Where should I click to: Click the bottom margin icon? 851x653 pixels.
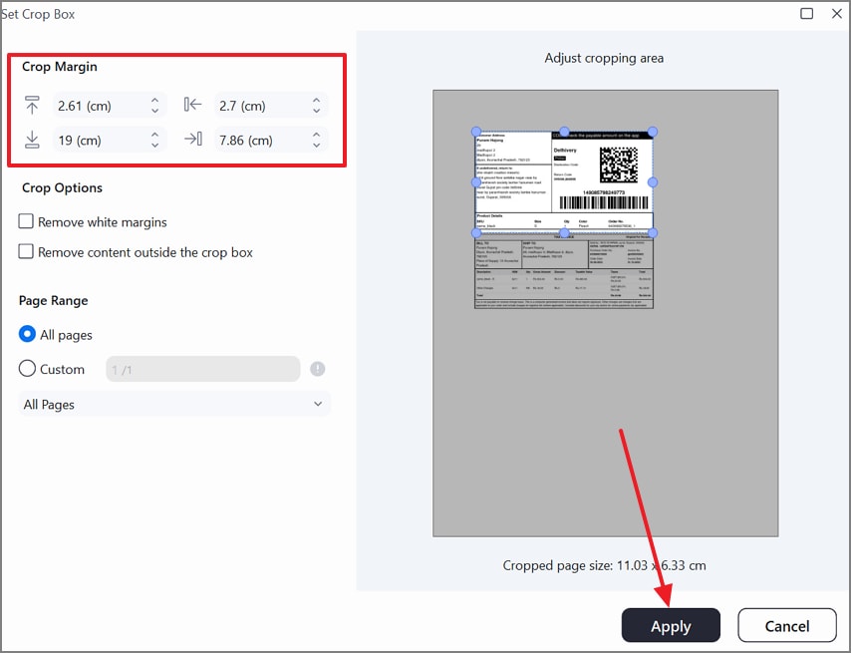(34, 139)
